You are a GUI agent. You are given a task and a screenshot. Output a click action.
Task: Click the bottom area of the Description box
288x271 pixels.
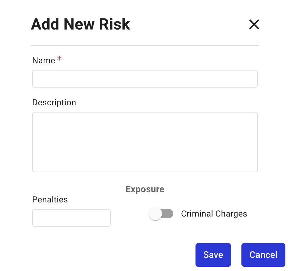pos(145,166)
